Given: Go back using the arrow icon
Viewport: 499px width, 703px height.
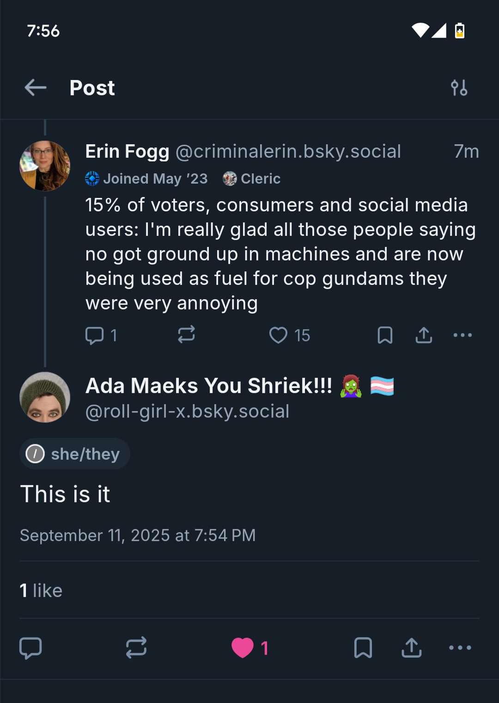Looking at the screenshot, I should pos(36,87).
